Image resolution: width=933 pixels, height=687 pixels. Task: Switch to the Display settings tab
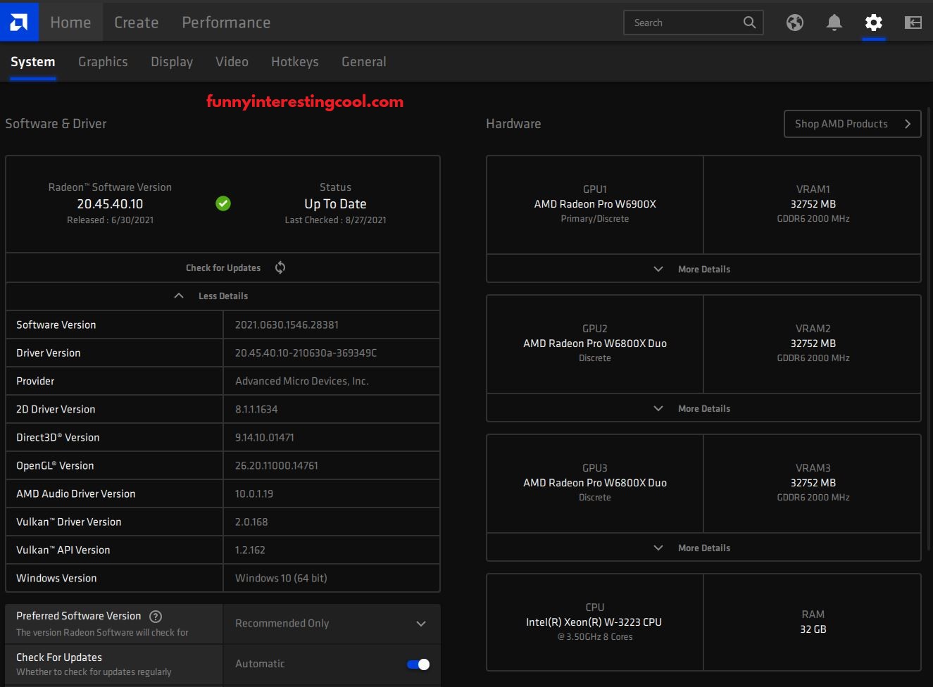pos(172,62)
